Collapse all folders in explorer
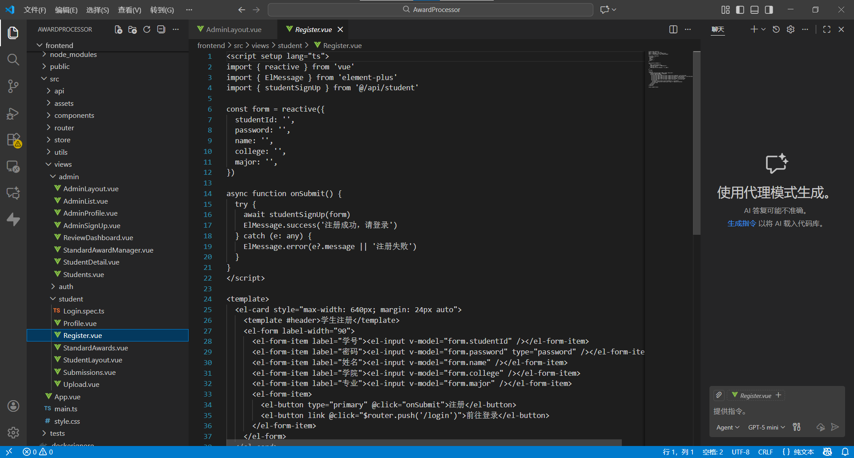The height and width of the screenshot is (458, 854). (161, 29)
